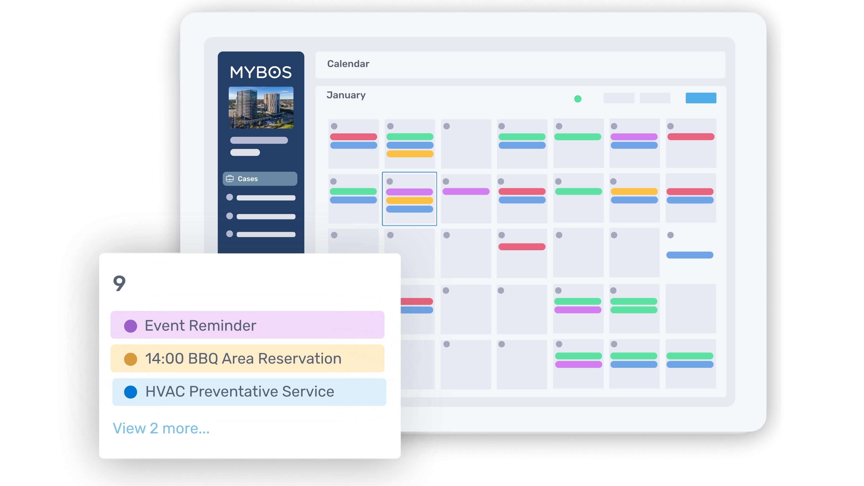The image size is (864, 486).
Task: Open the HVAC Preventative Service entry
Action: (249, 392)
